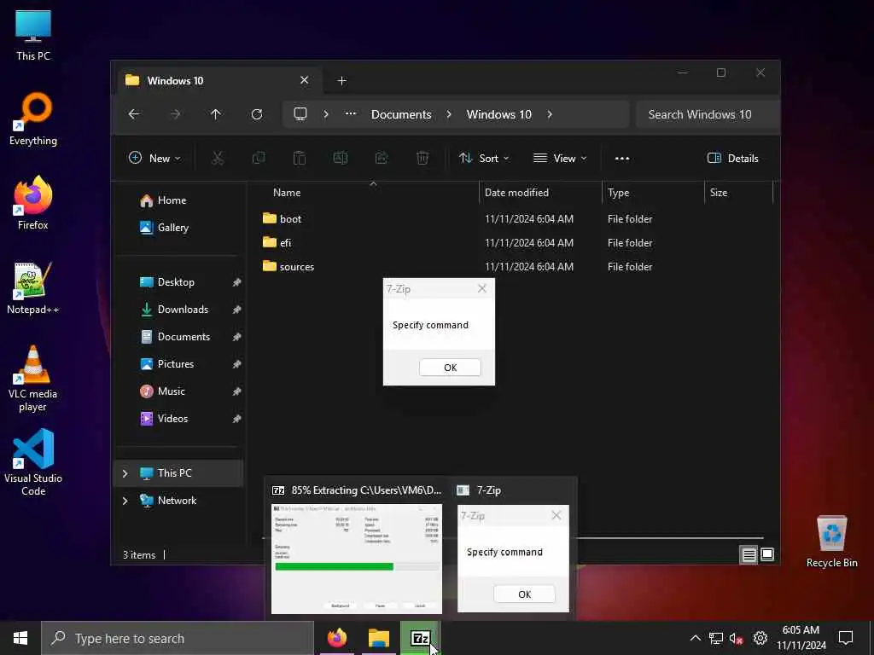Expand Network tree node
This screenshot has width=874, height=655.
[x=125, y=501]
